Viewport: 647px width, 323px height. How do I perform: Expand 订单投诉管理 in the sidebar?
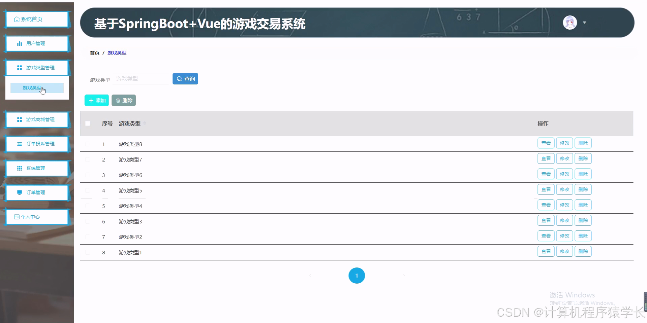(x=37, y=144)
